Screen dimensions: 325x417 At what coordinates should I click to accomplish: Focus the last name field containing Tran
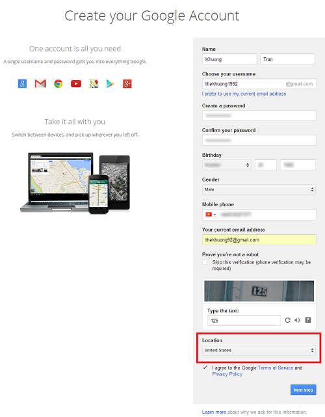pos(287,59)
